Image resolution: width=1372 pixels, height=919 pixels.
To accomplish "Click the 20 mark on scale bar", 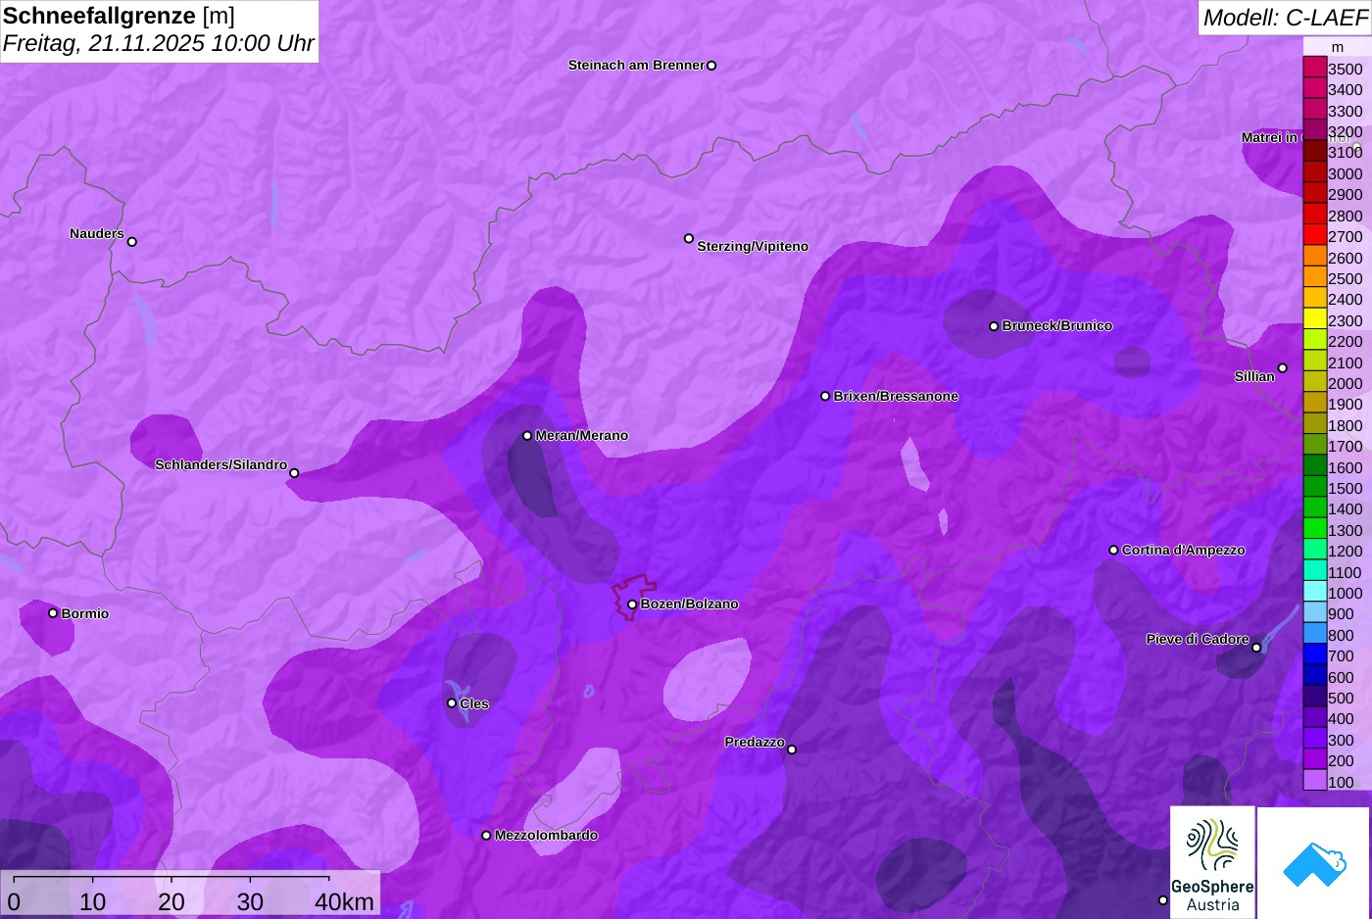I will tap(171, 901).
